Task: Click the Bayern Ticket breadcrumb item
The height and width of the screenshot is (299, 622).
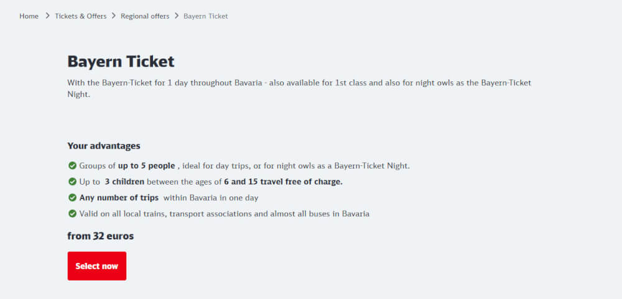Action: (x=206, y=16)
